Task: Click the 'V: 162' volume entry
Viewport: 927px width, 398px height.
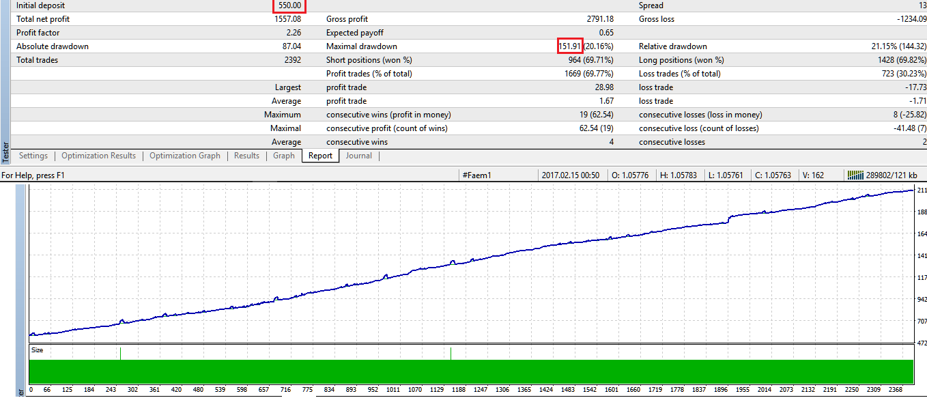Action: (813, 175)
